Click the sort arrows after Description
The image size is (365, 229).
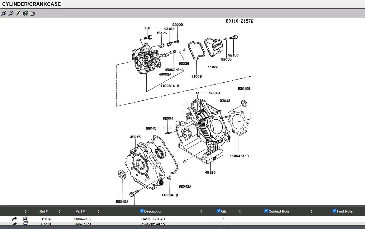tap(201, 212)
